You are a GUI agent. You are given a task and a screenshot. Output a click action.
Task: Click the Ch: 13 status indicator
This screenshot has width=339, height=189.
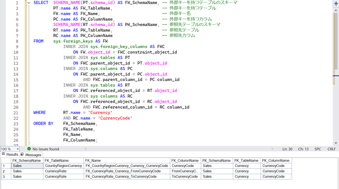(x=303, y=149)
